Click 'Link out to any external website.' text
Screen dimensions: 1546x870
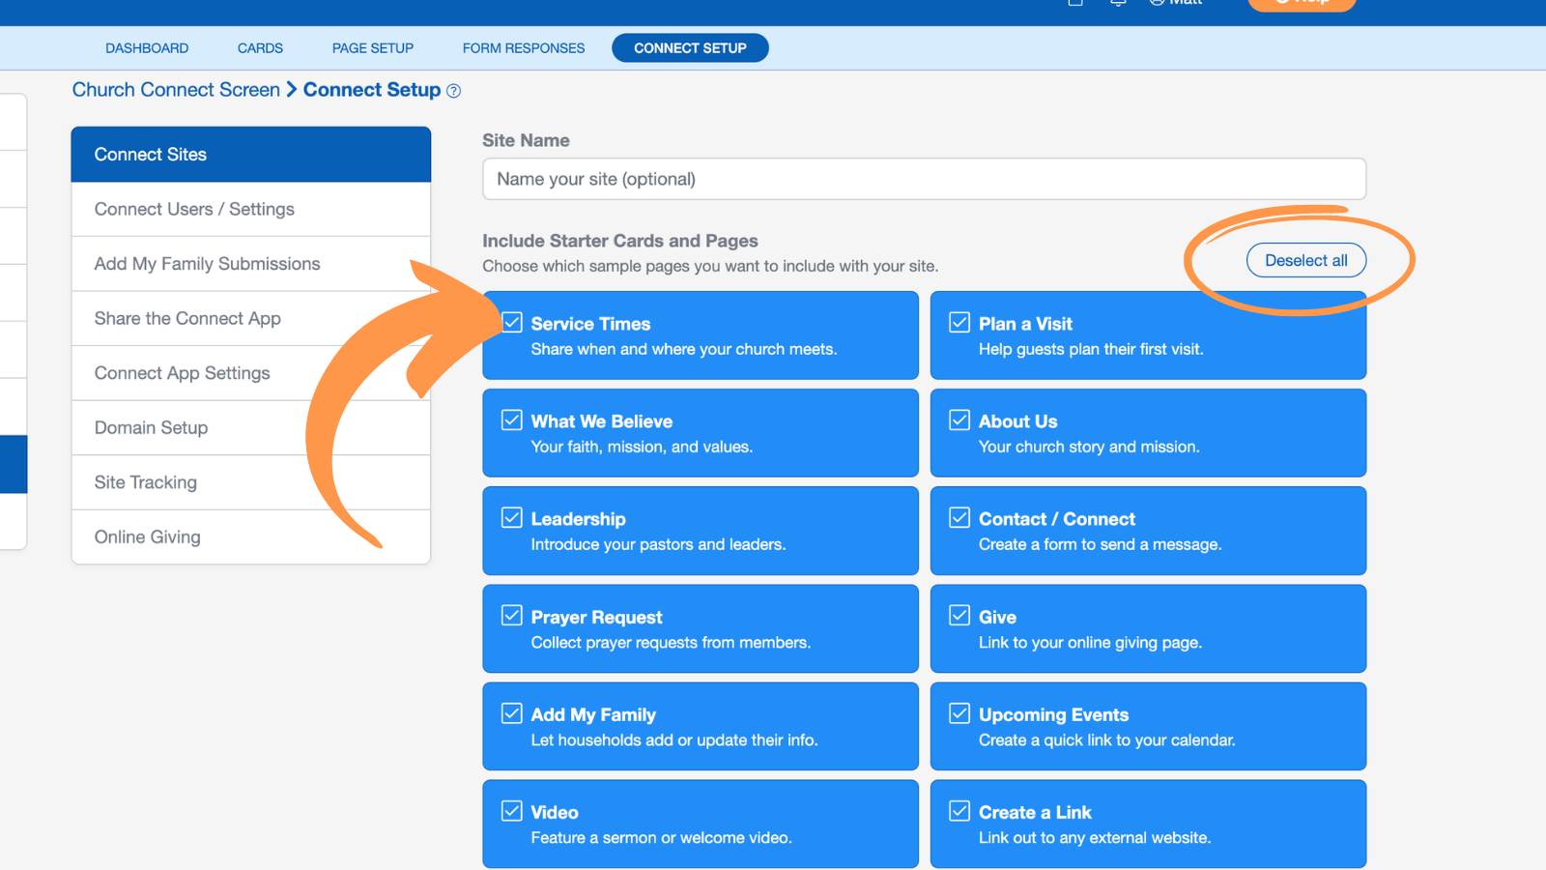point(1095,837)
